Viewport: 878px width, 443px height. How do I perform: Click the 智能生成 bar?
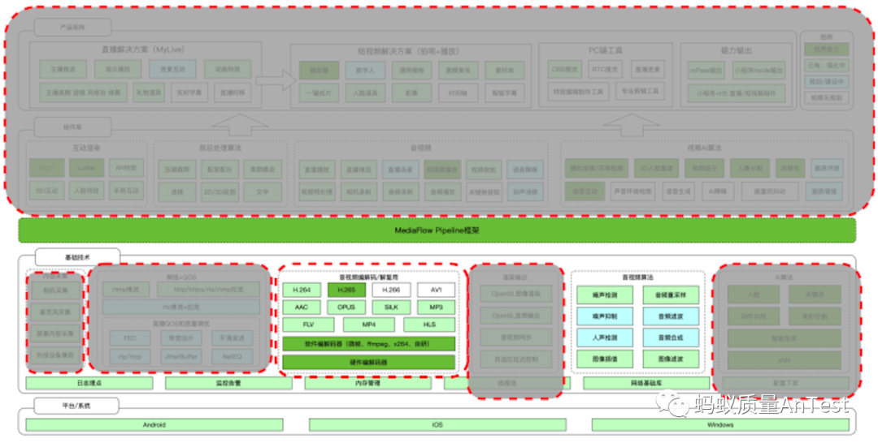784,338
